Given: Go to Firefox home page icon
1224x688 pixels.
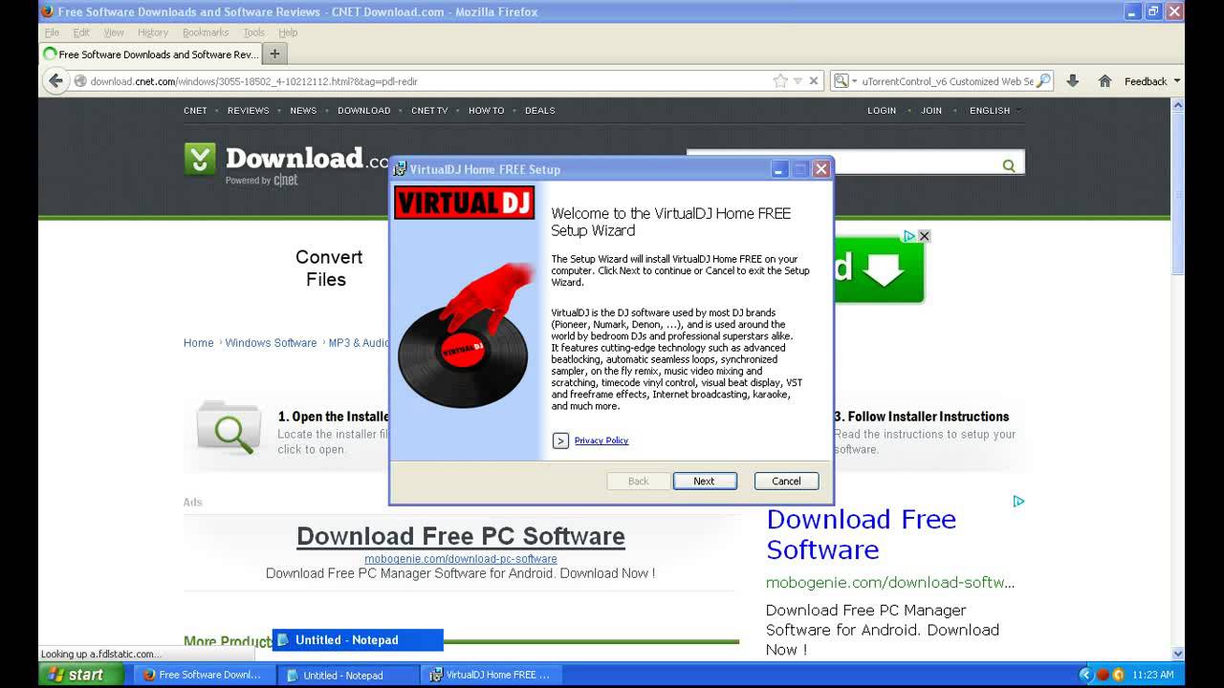Looking at the screenshot, I should [x=1104, y=81].
